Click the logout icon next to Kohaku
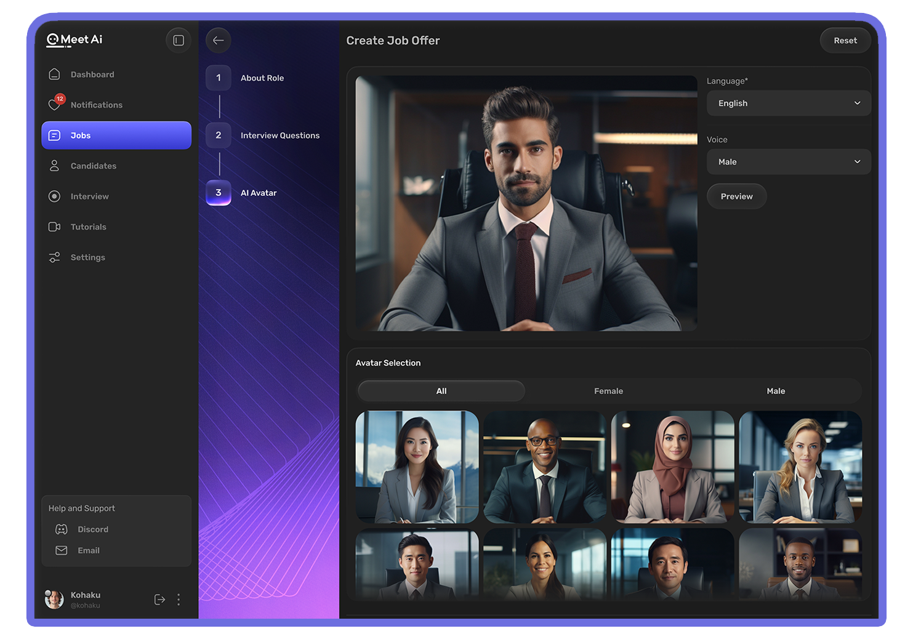 pyautogui.click(x=159, y=600)
